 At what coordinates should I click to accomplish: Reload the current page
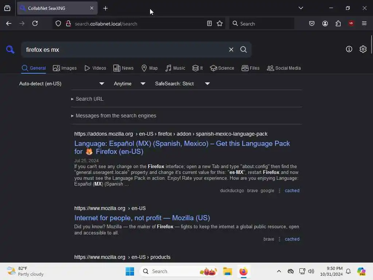click(x=35, y=23)
